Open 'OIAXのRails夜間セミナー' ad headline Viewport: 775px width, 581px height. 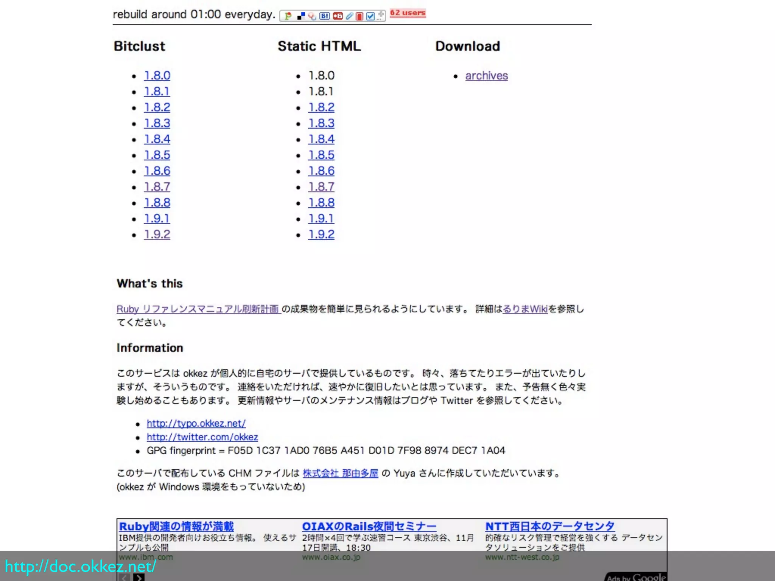[x=369, y=526]
